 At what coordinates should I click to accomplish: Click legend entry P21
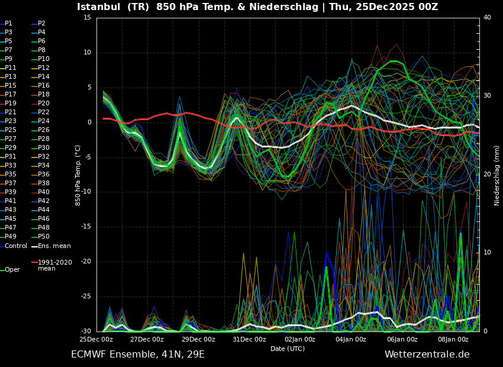pos(8,112)
